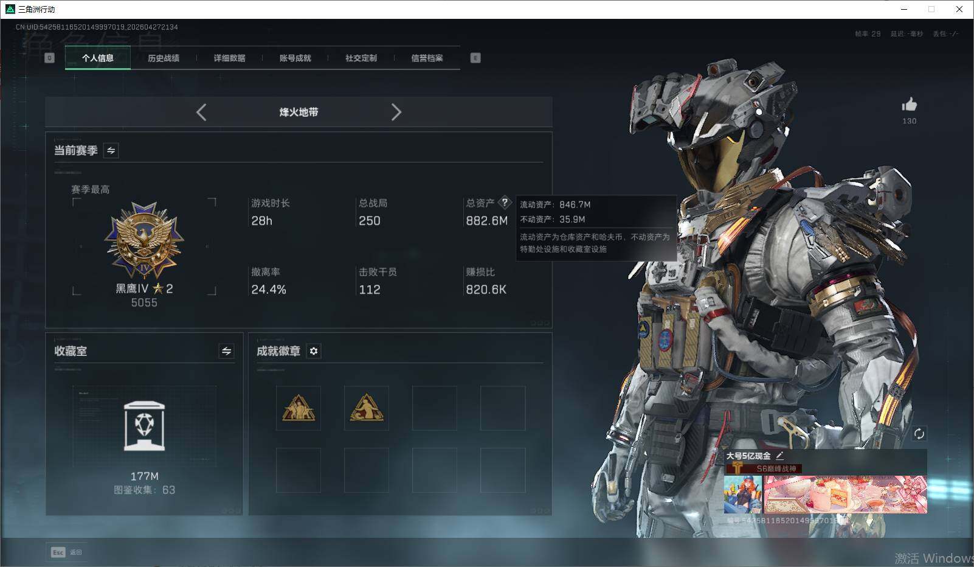Click the like count 130
The height and width of the screenshot is (567, 974).
tap(910, 121)
